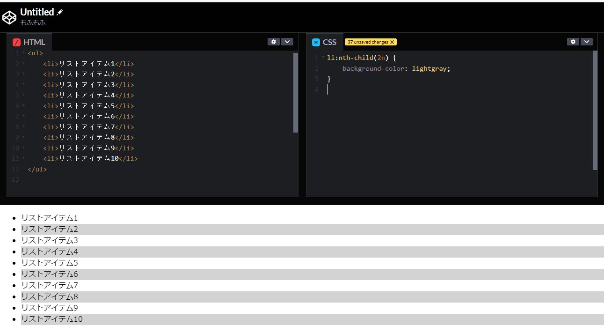Click the HTML editor vertical scrollbar
The height and width of the screenshot is (333, 604).
click(x=295, y=93)
